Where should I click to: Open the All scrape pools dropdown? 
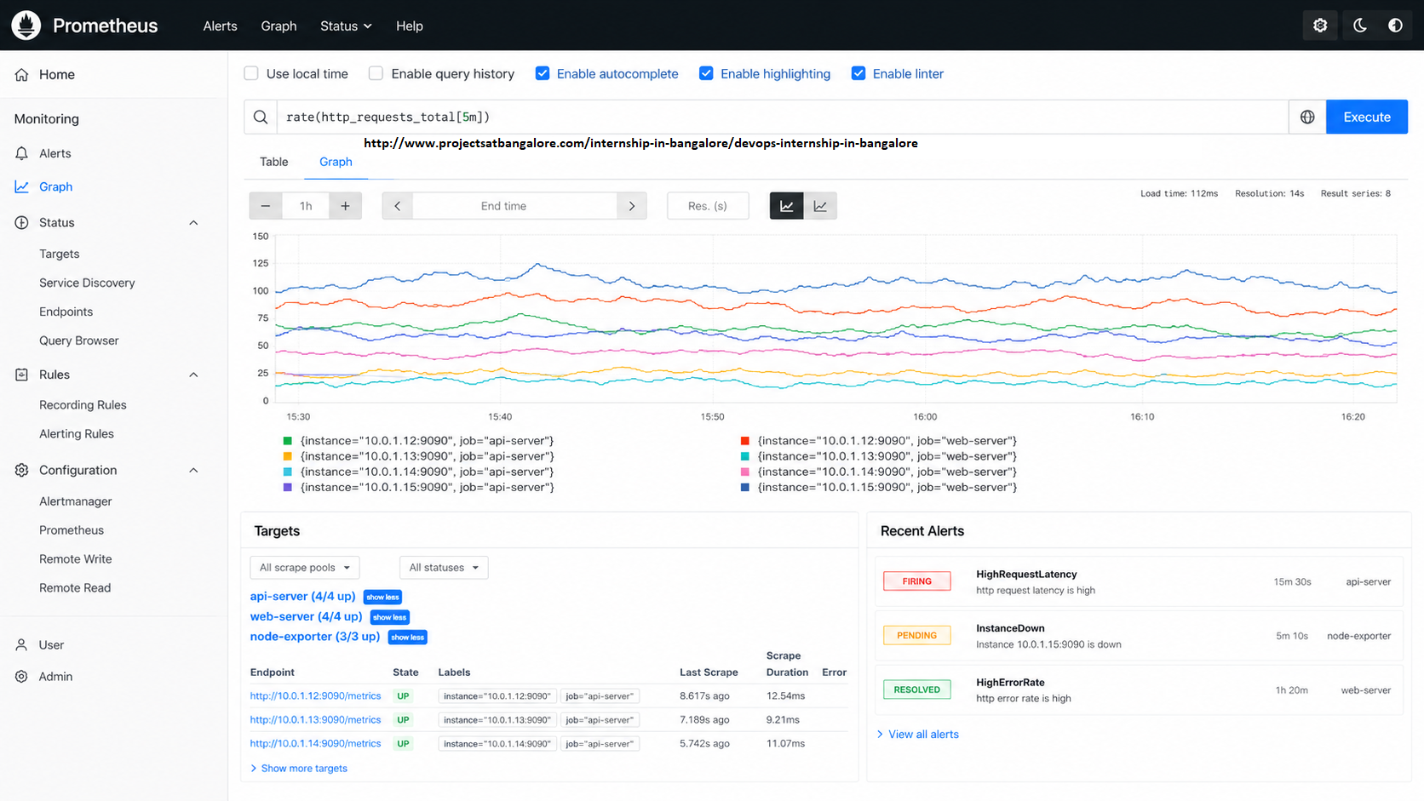click(x=305, y=568)
